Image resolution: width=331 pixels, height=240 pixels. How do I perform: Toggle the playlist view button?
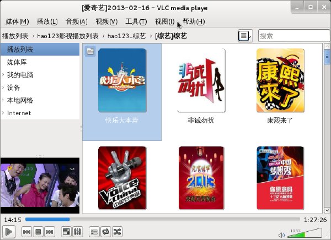tap(94, 232)
